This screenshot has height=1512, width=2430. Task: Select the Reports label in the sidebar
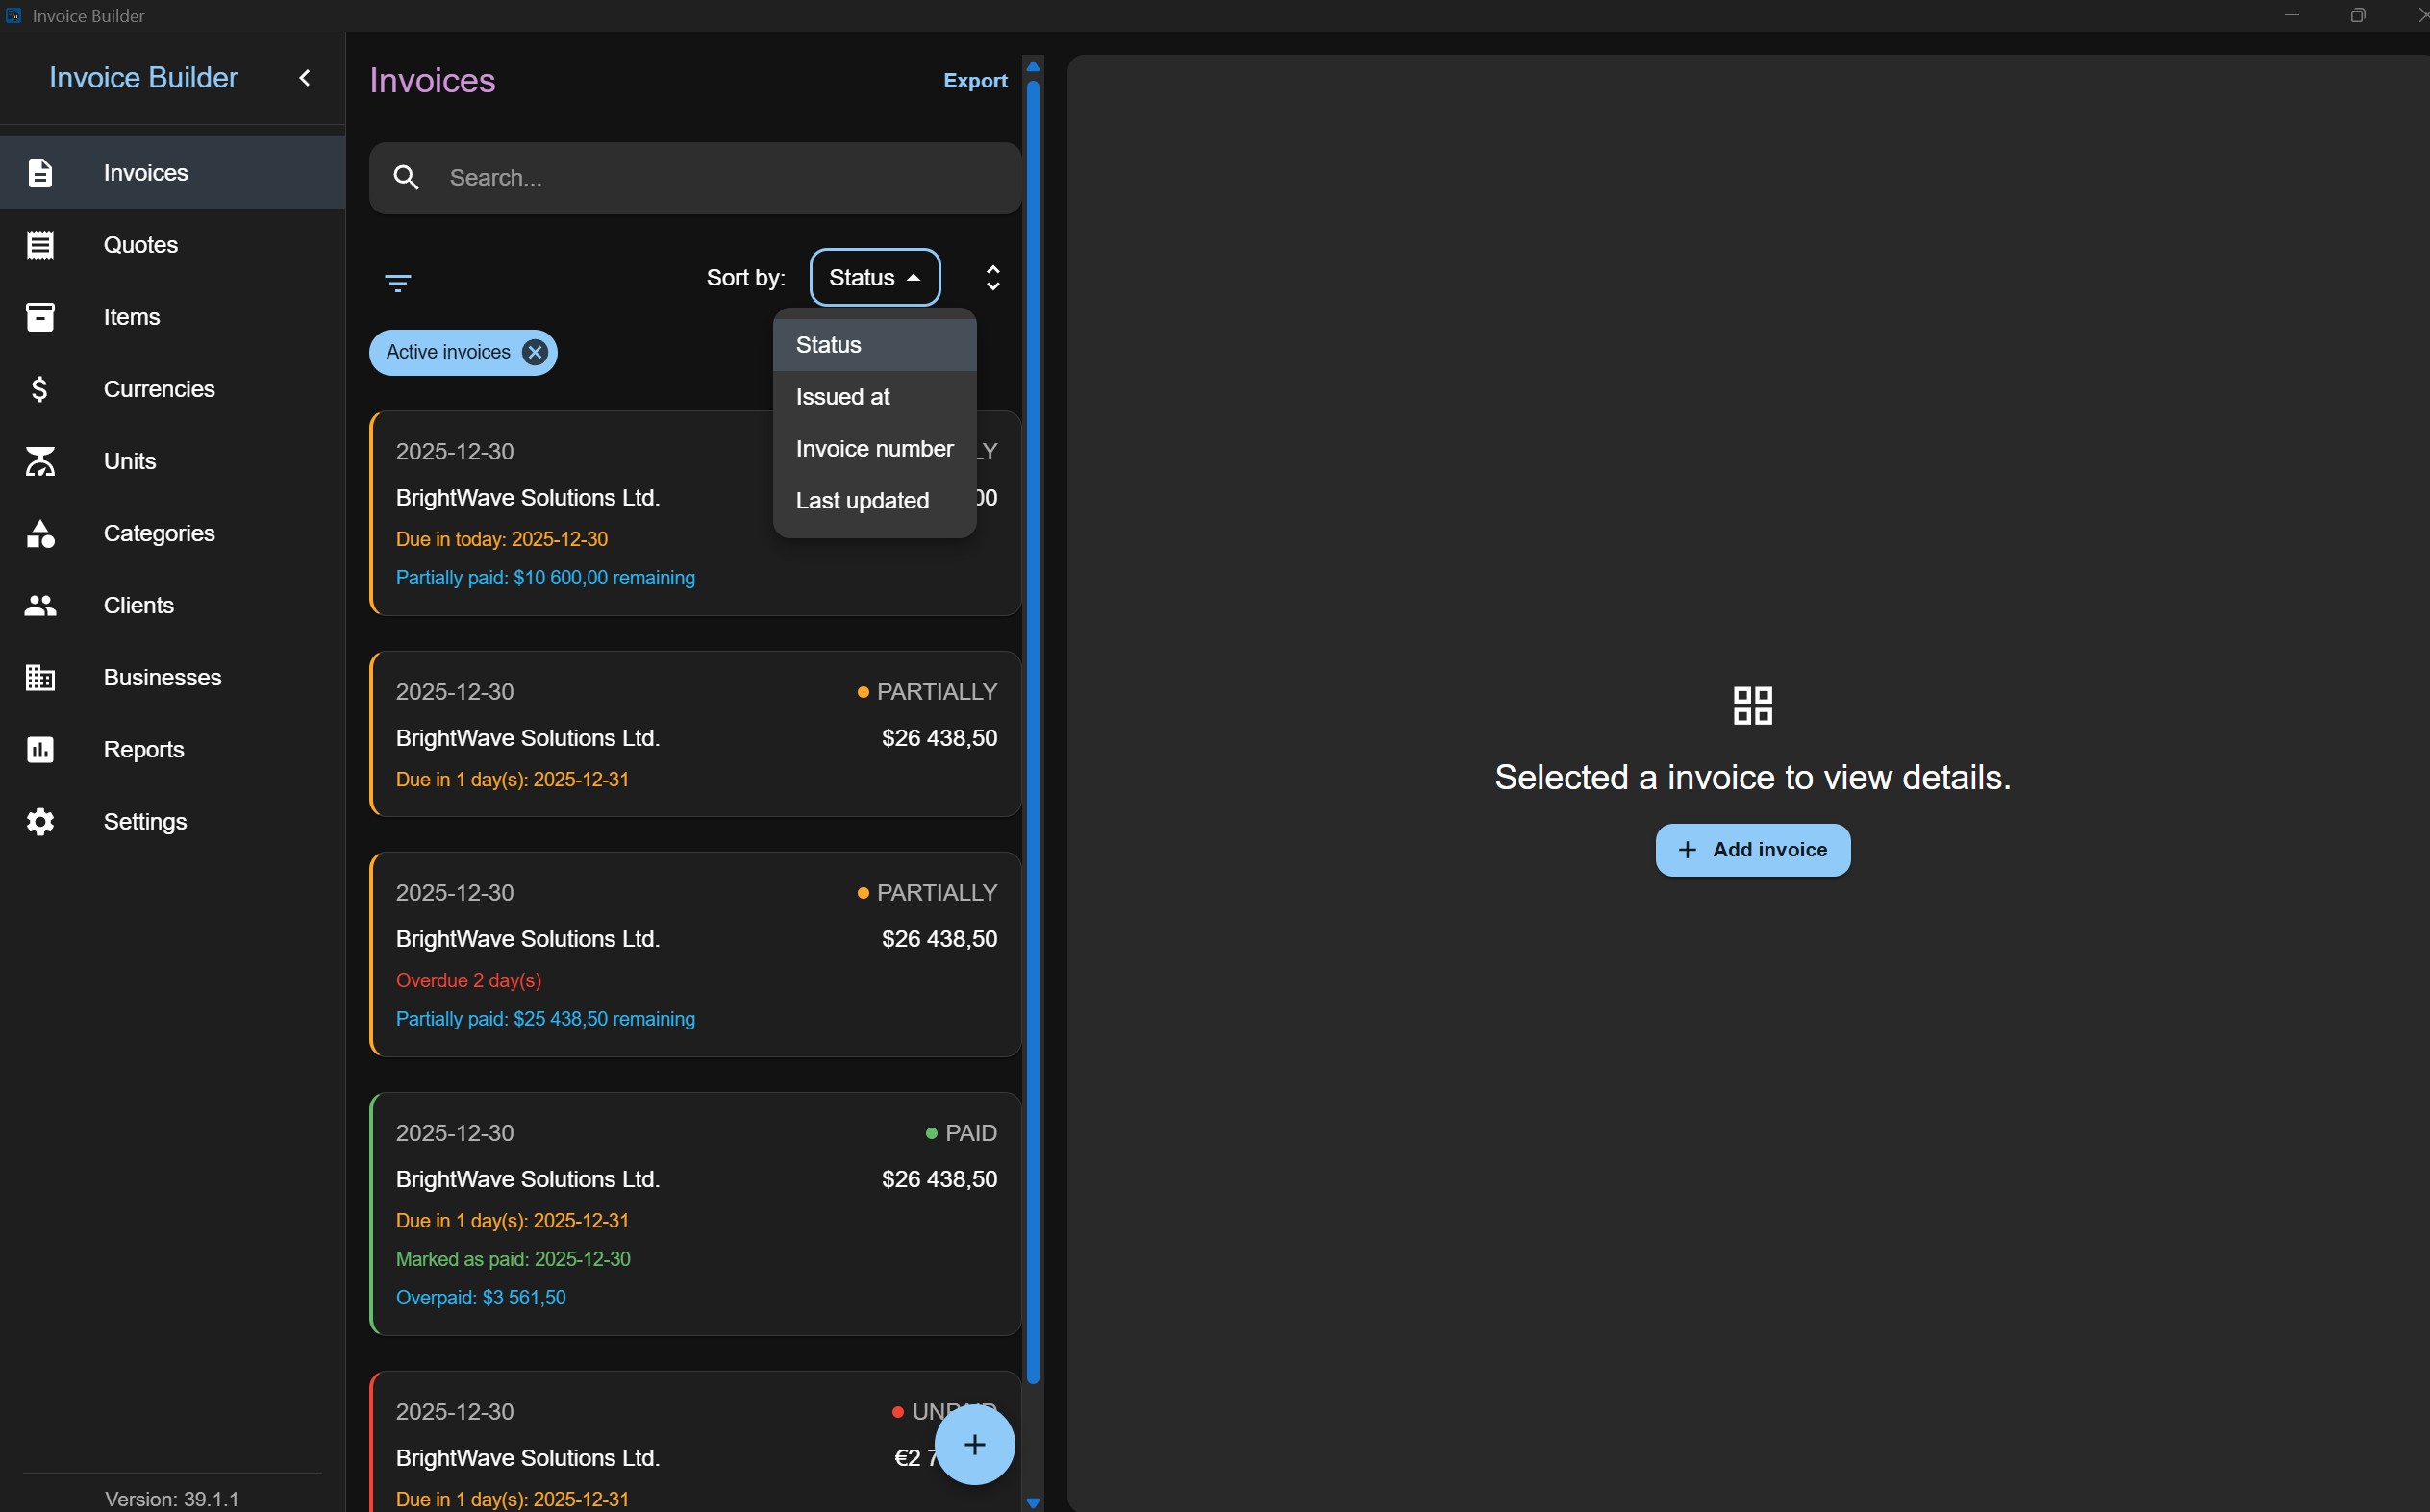tap(144, 749)
